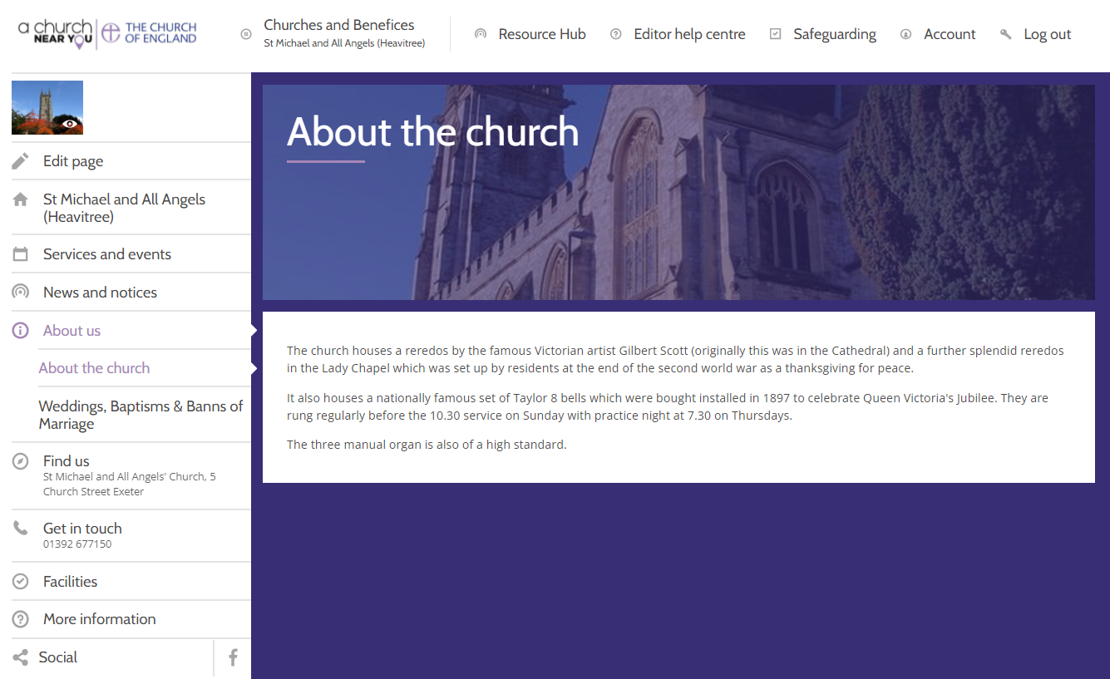Open the Facebook icon link
Image resolution: width=1110 pixels, height=679 pixels.
pos(233,657)
